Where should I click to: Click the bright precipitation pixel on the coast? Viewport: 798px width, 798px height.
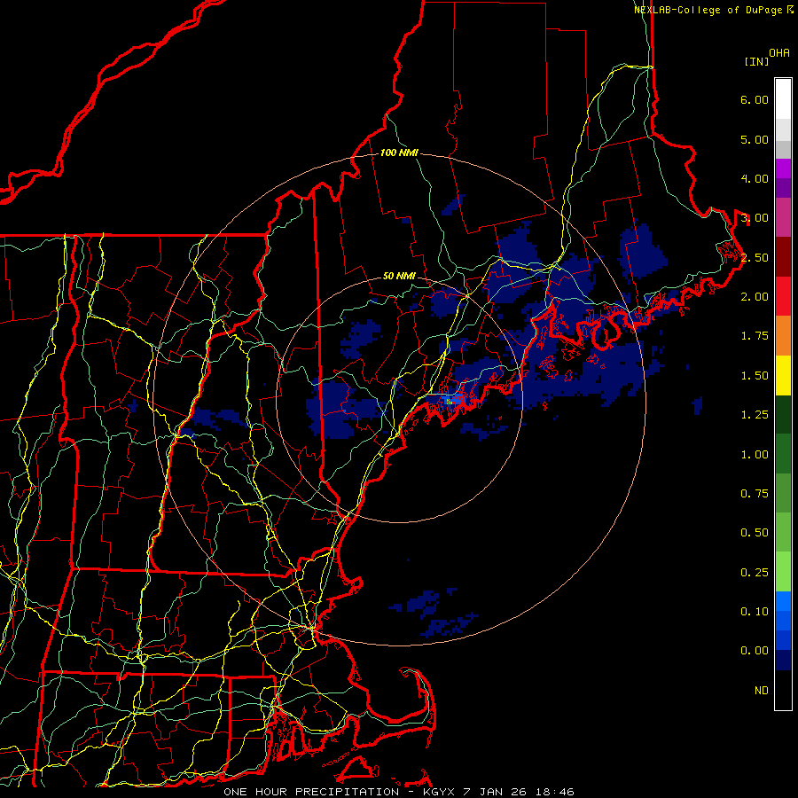pyautogui.click(x=449, y=402)
